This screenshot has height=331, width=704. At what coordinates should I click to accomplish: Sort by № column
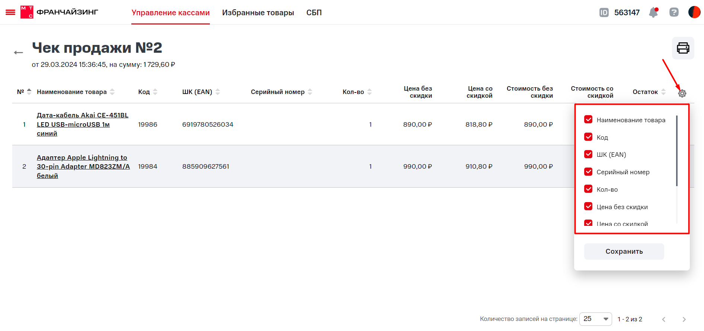click(x=29, y=91)
